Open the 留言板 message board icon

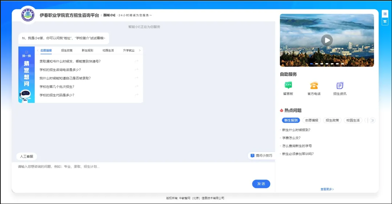point(288,86)
